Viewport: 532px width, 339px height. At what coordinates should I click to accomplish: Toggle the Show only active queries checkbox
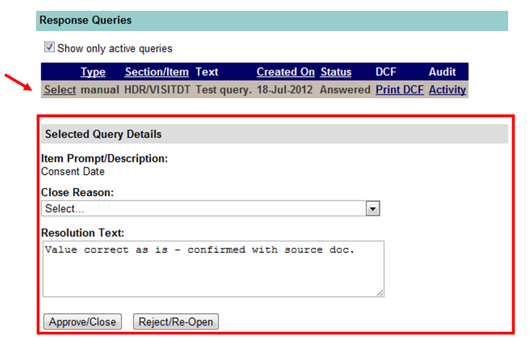coord(49,48)
